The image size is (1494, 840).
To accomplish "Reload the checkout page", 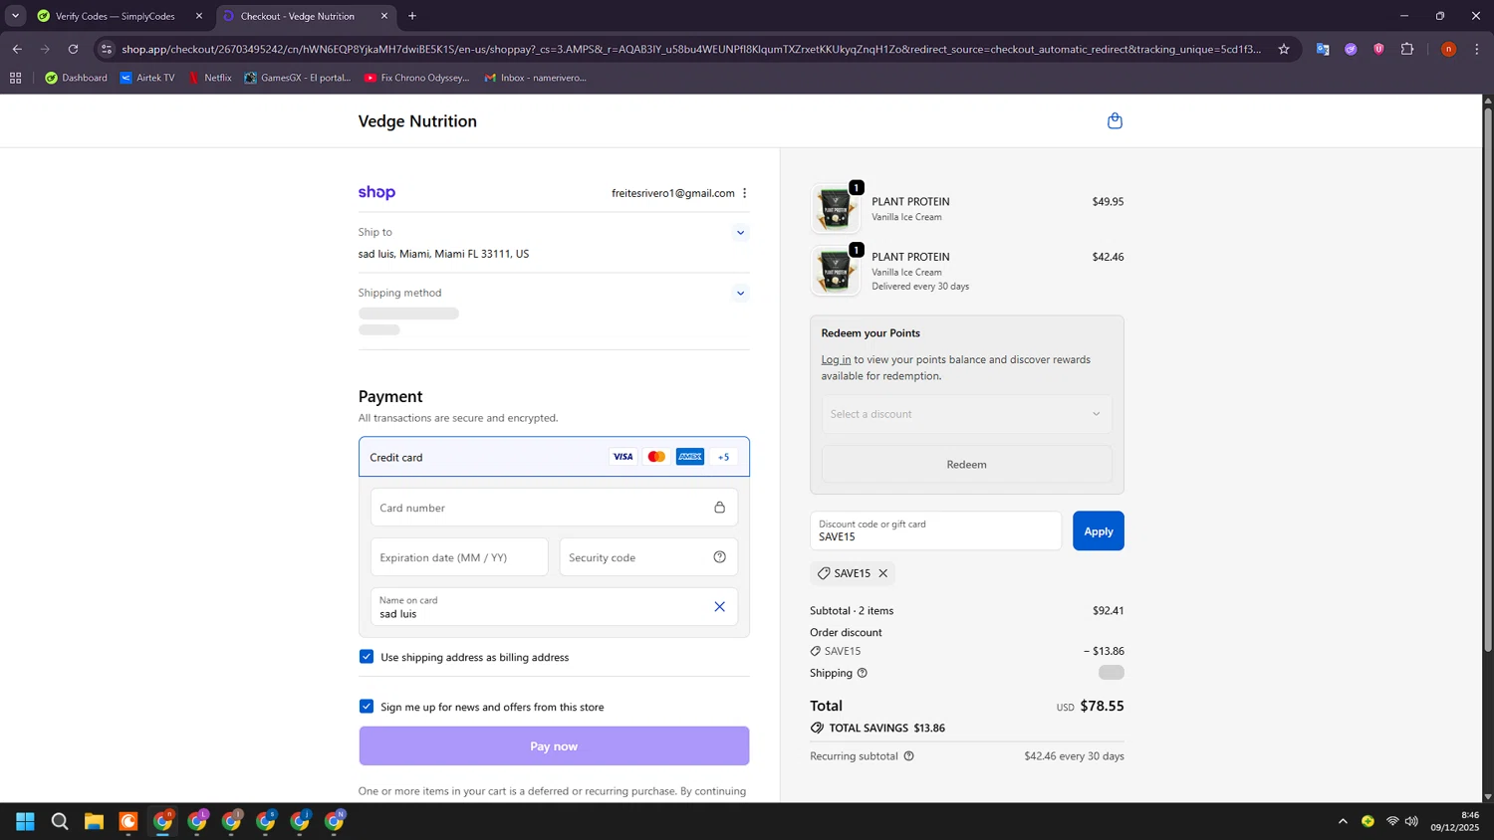I will tap(73, 49).
